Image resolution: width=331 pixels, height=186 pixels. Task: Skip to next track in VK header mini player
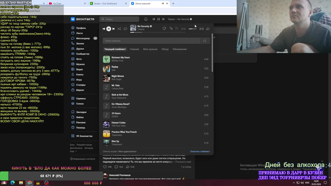(163, 19)
